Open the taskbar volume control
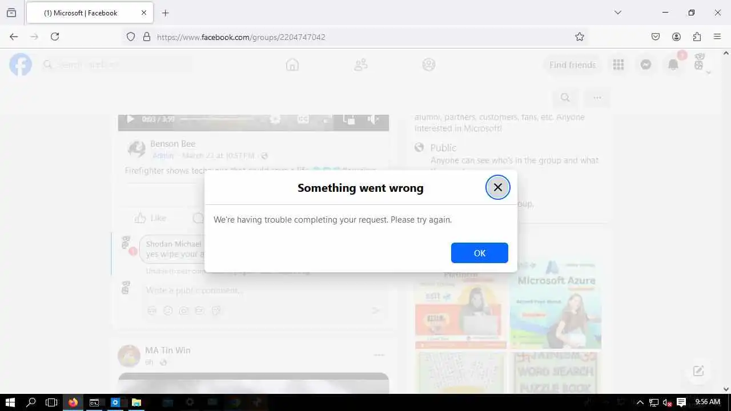 pos(667,402)
